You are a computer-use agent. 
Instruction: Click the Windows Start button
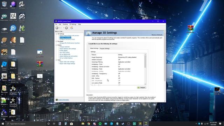click(3, 124)
